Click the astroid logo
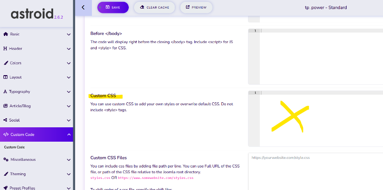The width and height of the screenshot is (383, 190). (32, 14)
